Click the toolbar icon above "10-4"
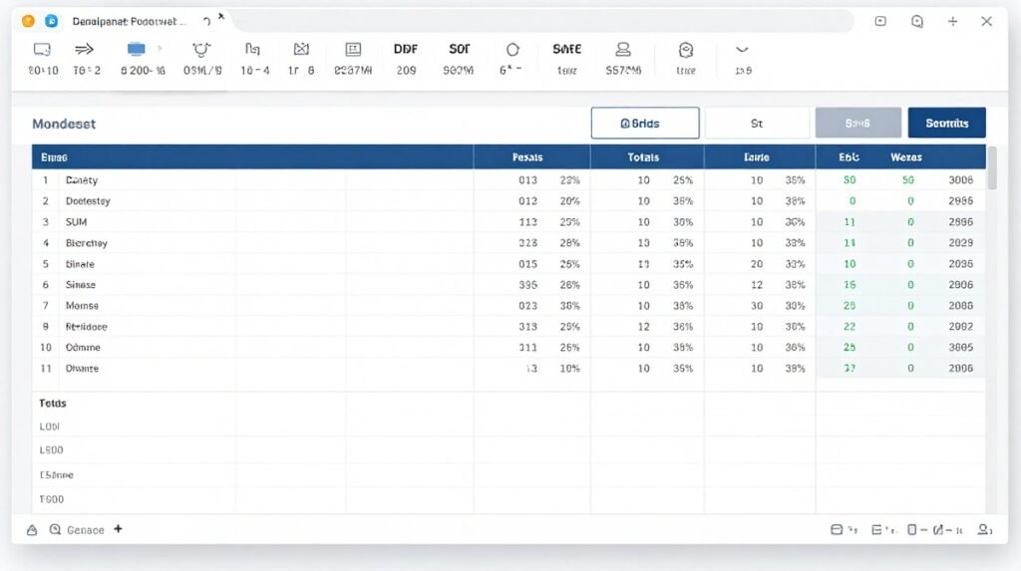 coord(252,50)
